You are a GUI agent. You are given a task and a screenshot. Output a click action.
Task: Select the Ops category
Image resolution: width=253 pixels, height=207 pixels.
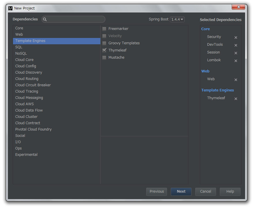(x=57, y=148)
